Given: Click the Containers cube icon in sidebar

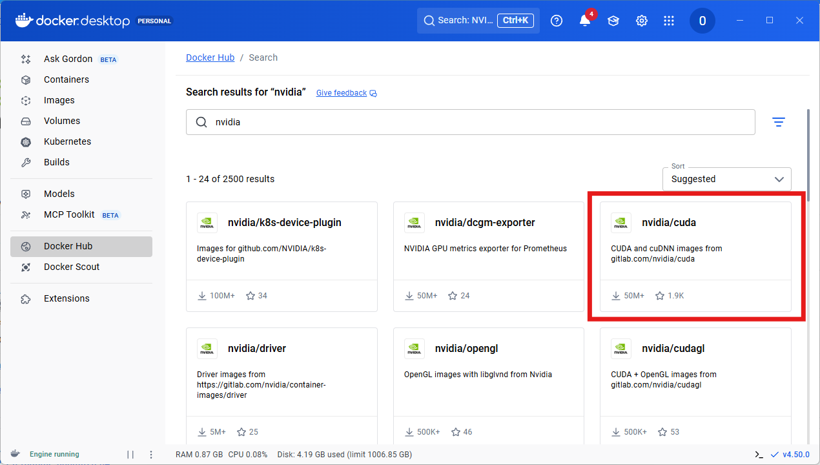Looking at the screenshot, I should point(26,79).
